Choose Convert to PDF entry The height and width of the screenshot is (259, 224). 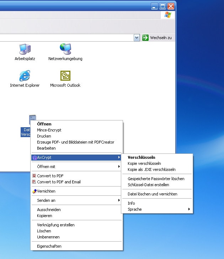76,176
